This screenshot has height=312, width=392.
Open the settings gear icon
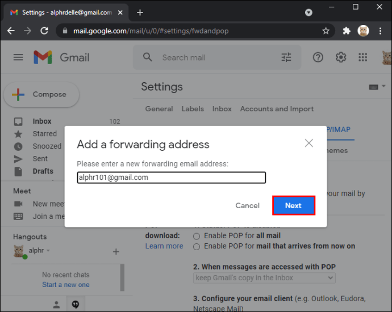(x=341, y=57)
